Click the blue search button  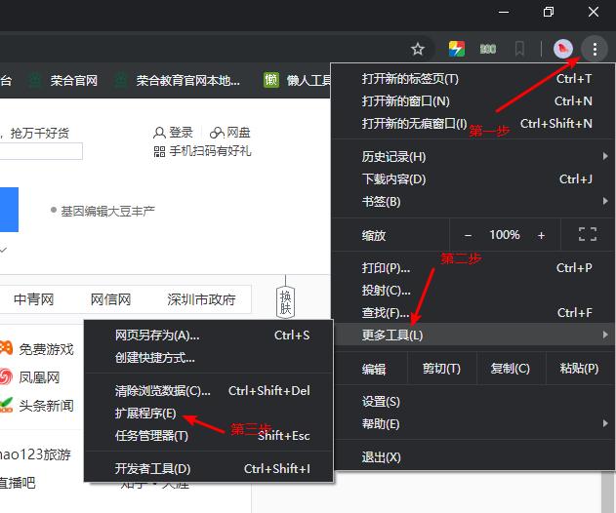coord(9,210)
